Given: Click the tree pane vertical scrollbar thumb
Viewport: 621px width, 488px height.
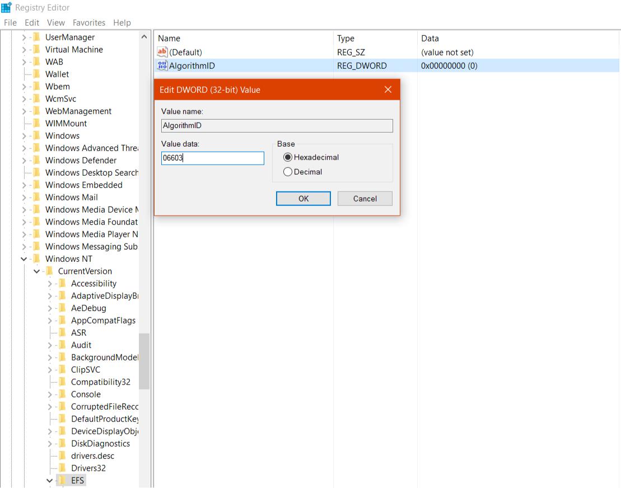Looking at the screenshot, I should (144, 361).
